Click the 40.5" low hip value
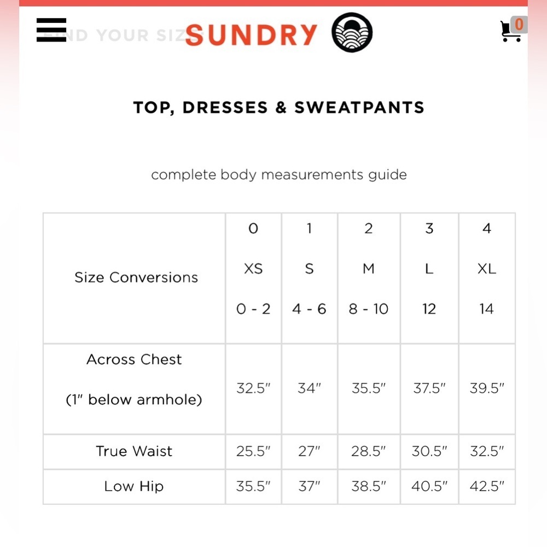 coord(429,486)
